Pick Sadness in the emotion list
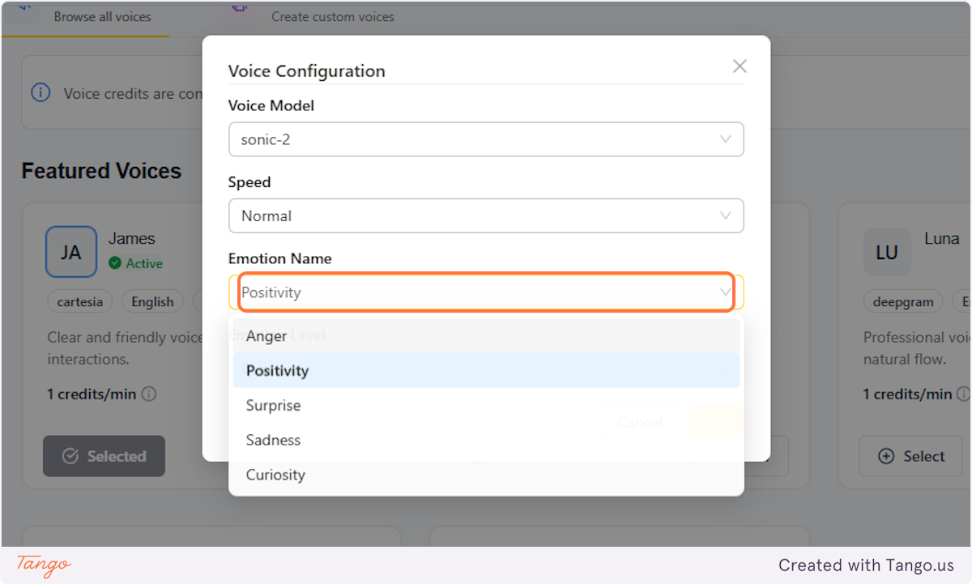This screenshot has height=584, width=972. (x=486, y=440)
